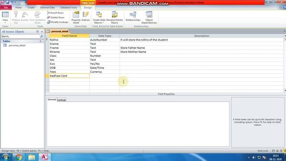Switch to the Database Tools tab

68,8
